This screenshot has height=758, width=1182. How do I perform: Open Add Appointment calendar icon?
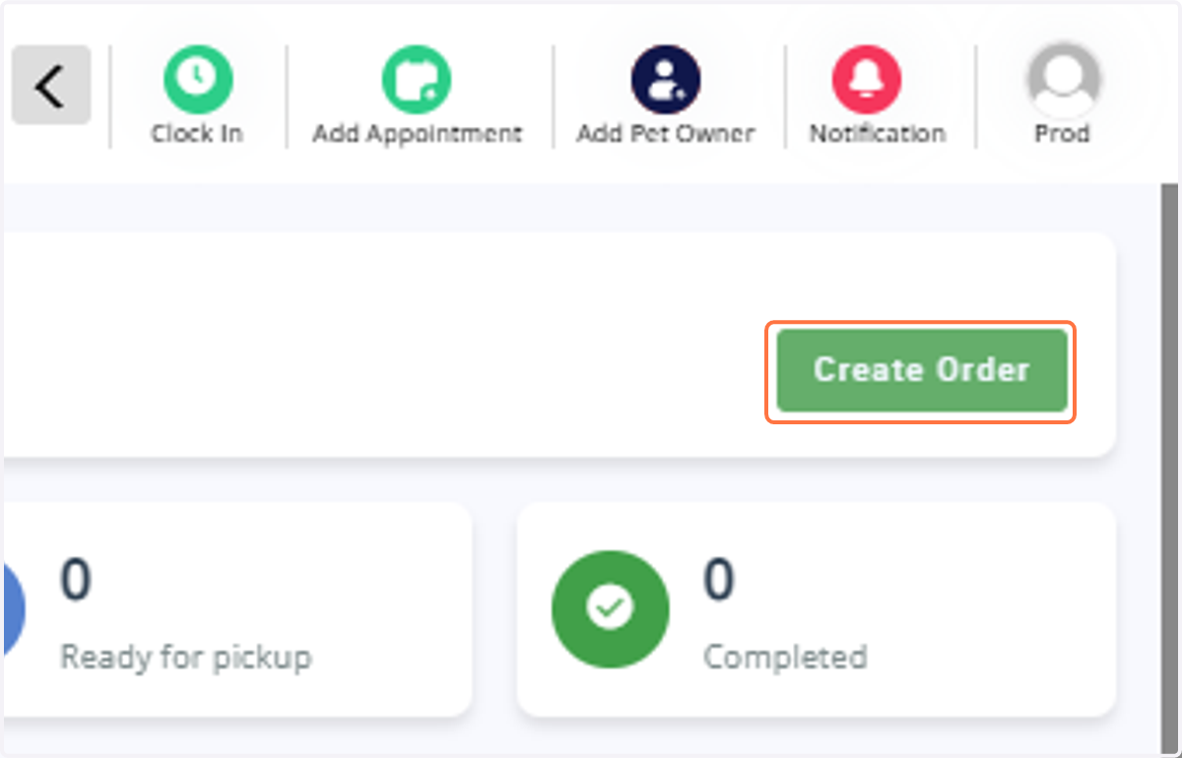417,80
